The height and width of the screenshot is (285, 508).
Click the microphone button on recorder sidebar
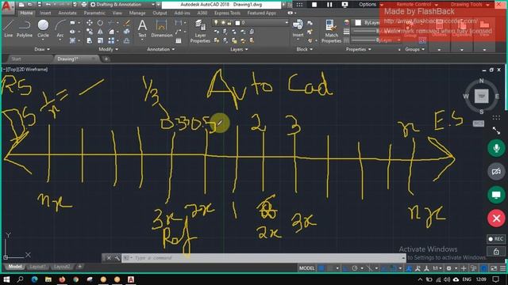click(496, 148)
